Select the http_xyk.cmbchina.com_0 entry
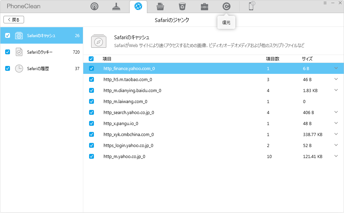 tap(214, 134)
